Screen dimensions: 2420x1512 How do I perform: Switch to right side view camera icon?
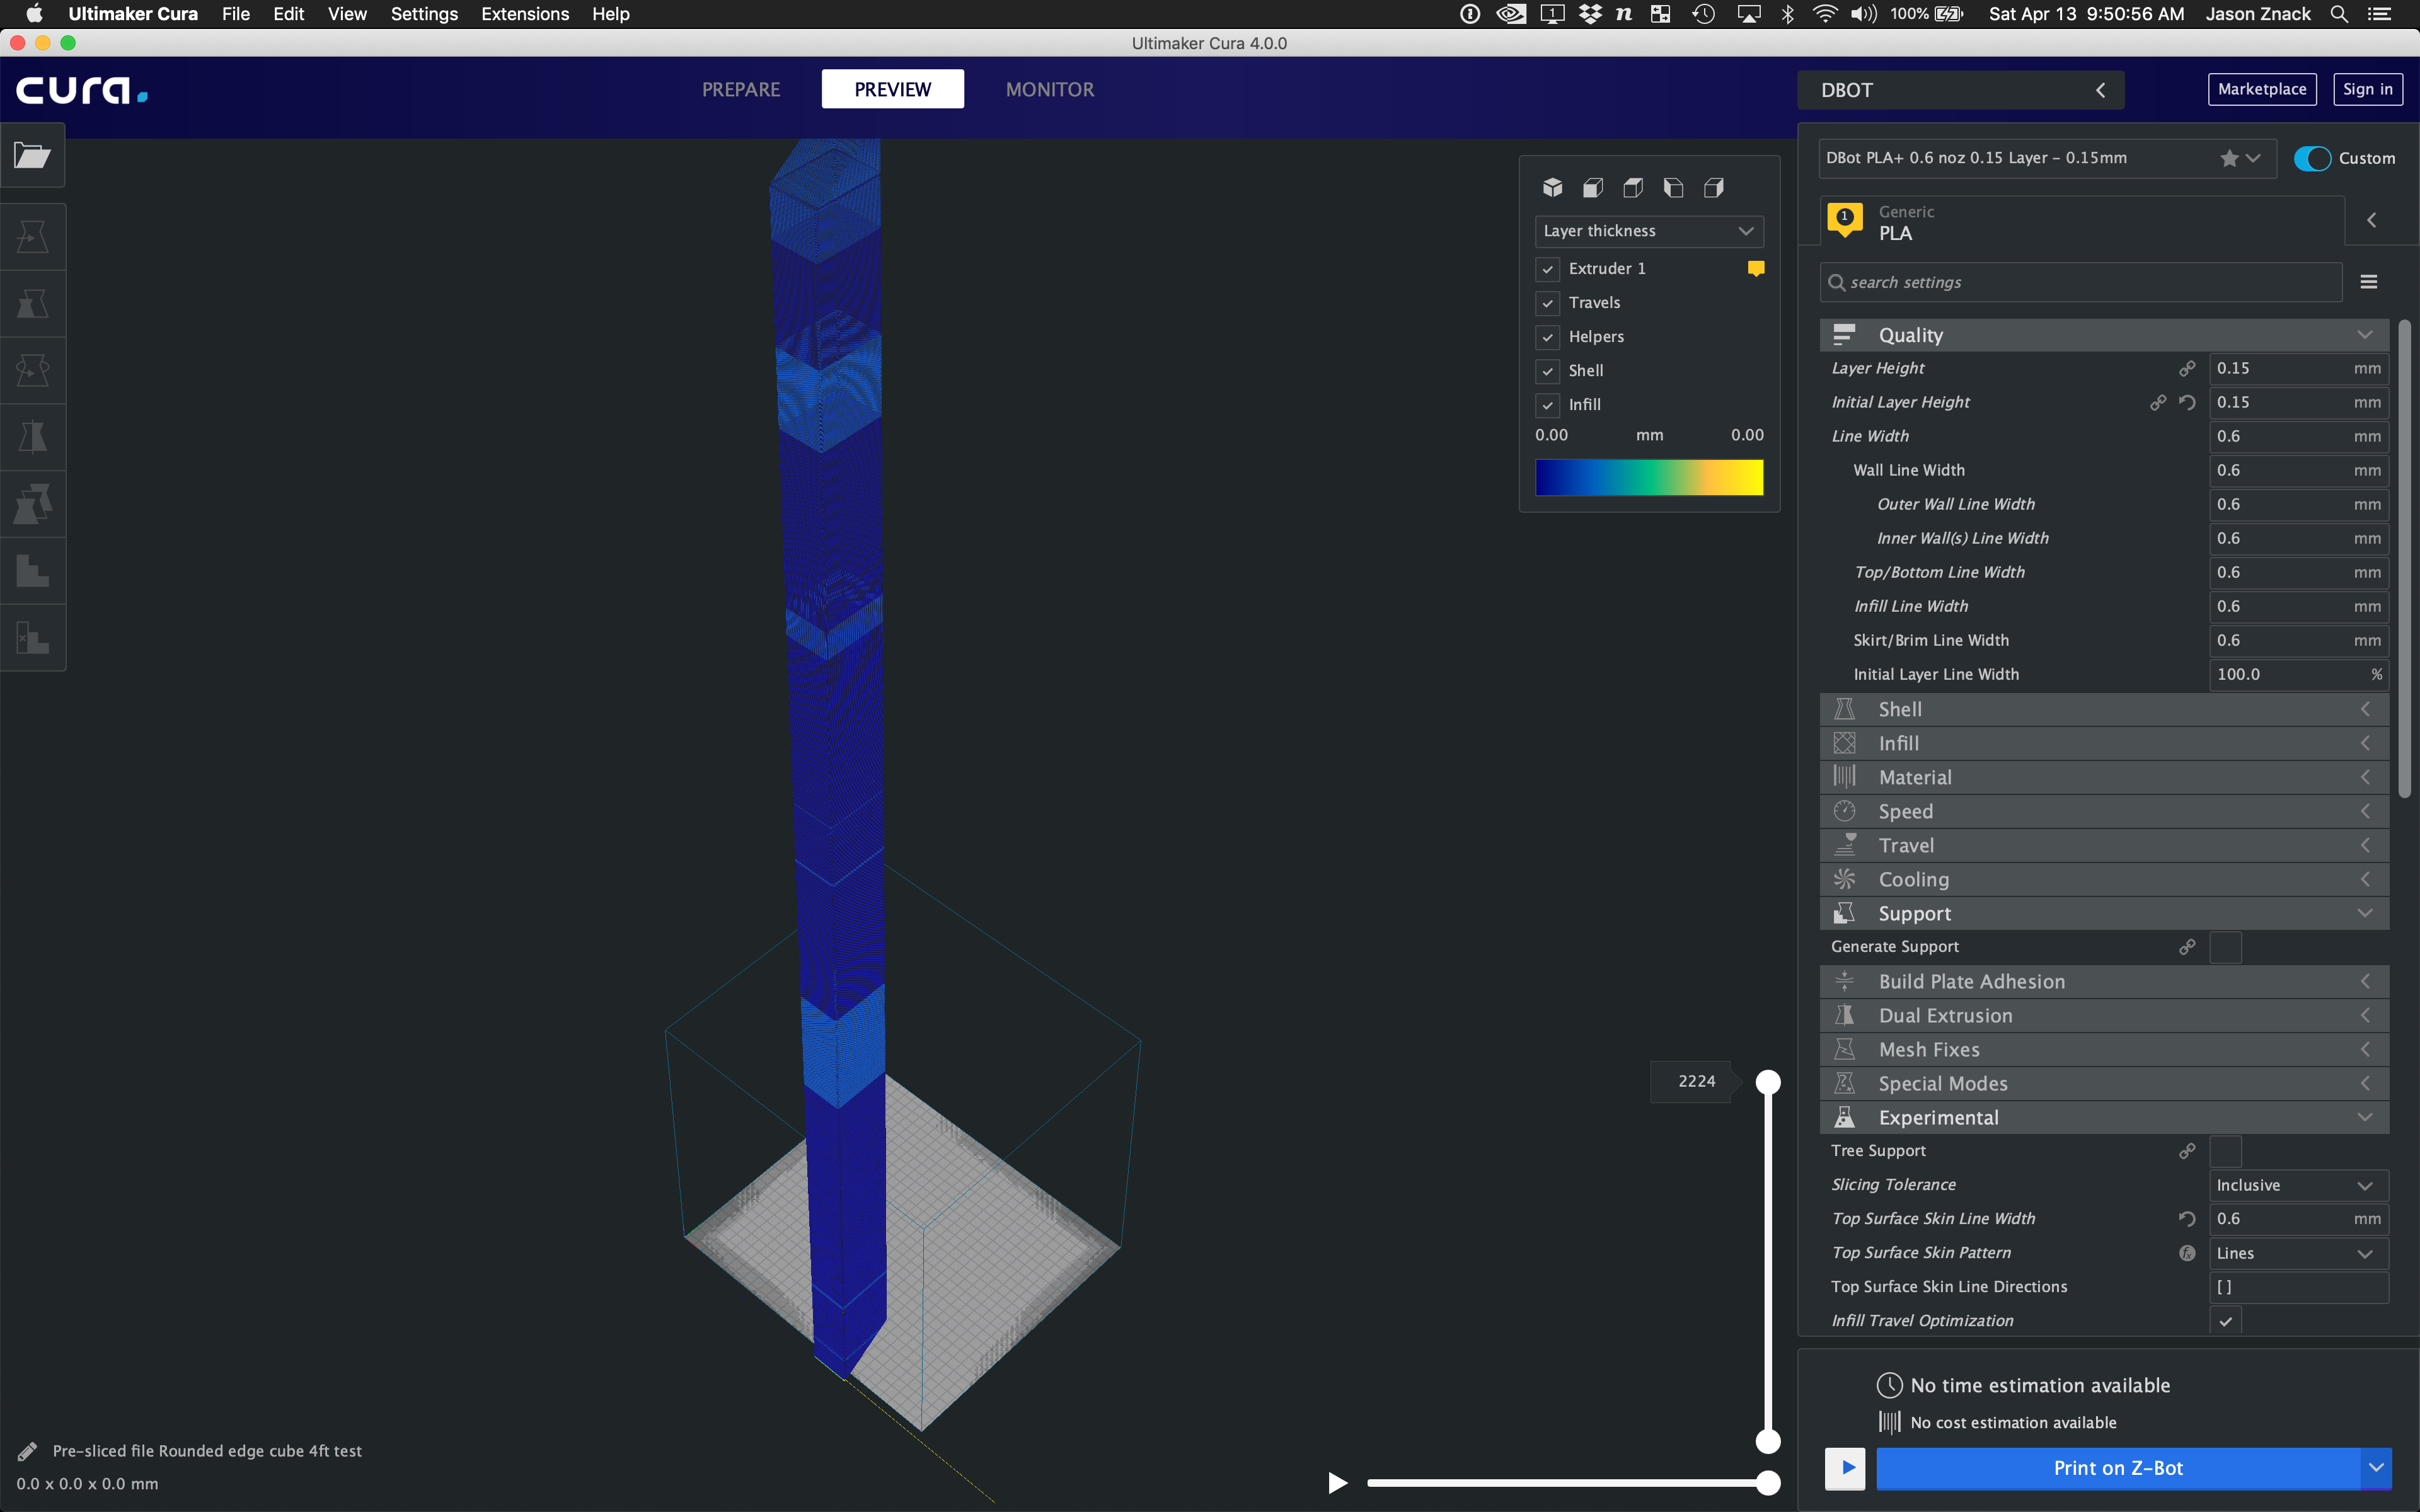tap(1714, 187)
